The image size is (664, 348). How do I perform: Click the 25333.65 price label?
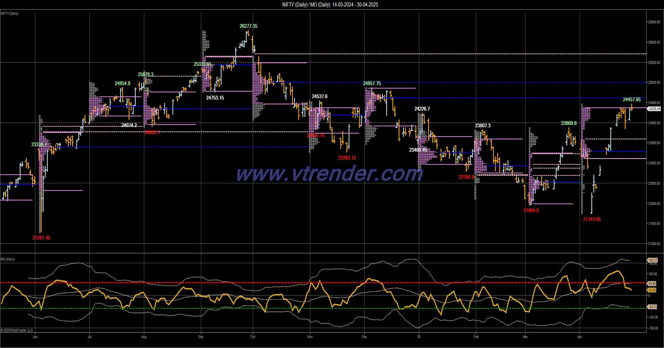pos(203,64)
